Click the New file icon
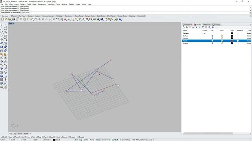This screenshot has width=252, height=141. [2, 19]
